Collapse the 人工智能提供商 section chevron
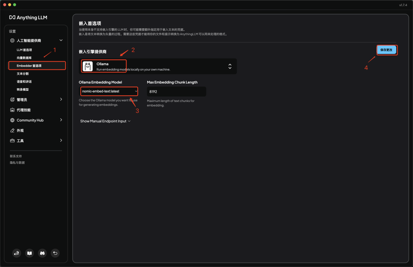 [x=61, y=40]
